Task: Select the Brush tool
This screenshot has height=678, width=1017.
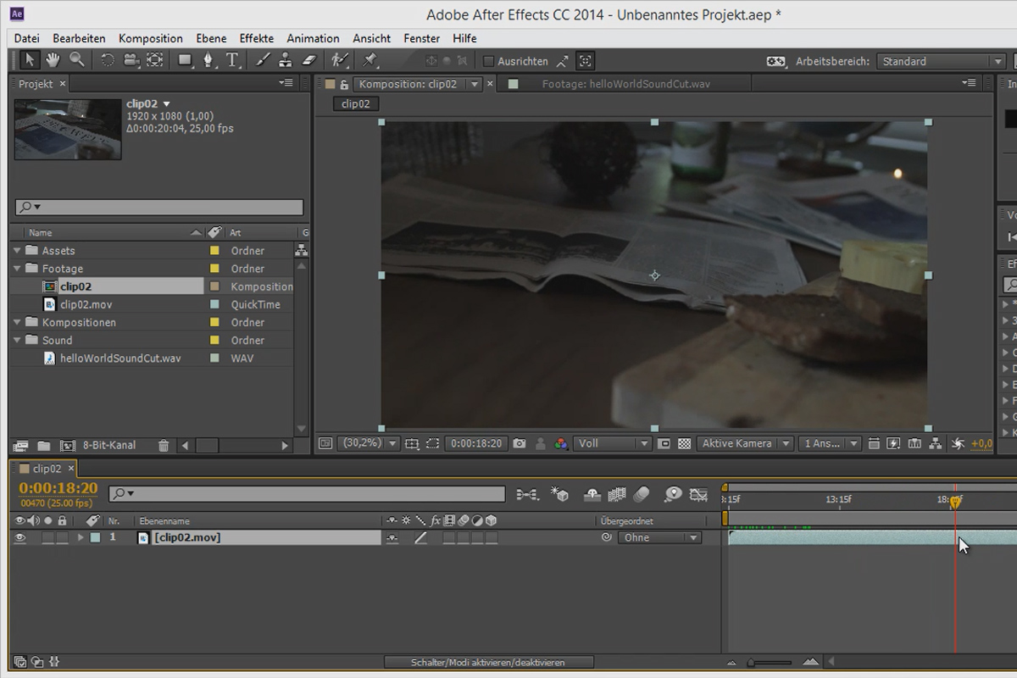Action: click(x=262, y=59)
